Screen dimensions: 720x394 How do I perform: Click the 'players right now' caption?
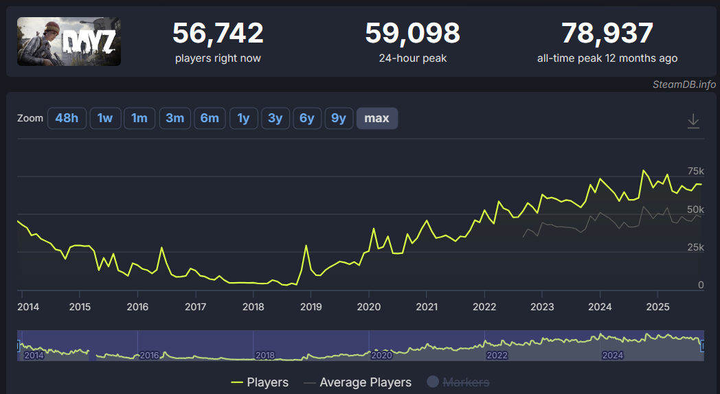pos(218,58)
